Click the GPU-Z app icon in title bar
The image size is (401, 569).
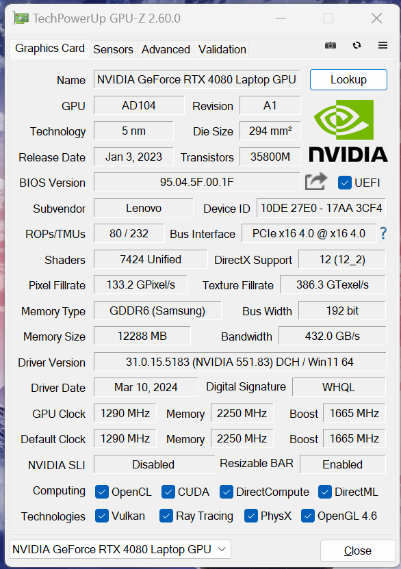point(21,18)
